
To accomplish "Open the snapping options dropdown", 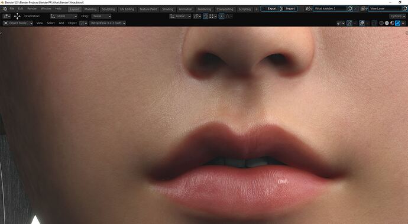I will click(213, 16).
